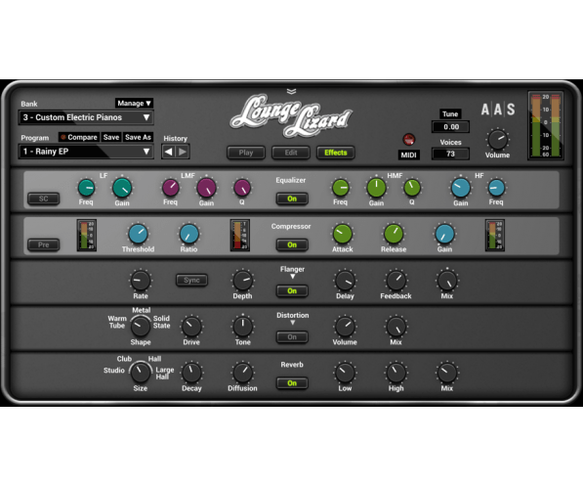Toggle the Reverb On switch
Screen dimensions: 583x486
click(292, 383)
